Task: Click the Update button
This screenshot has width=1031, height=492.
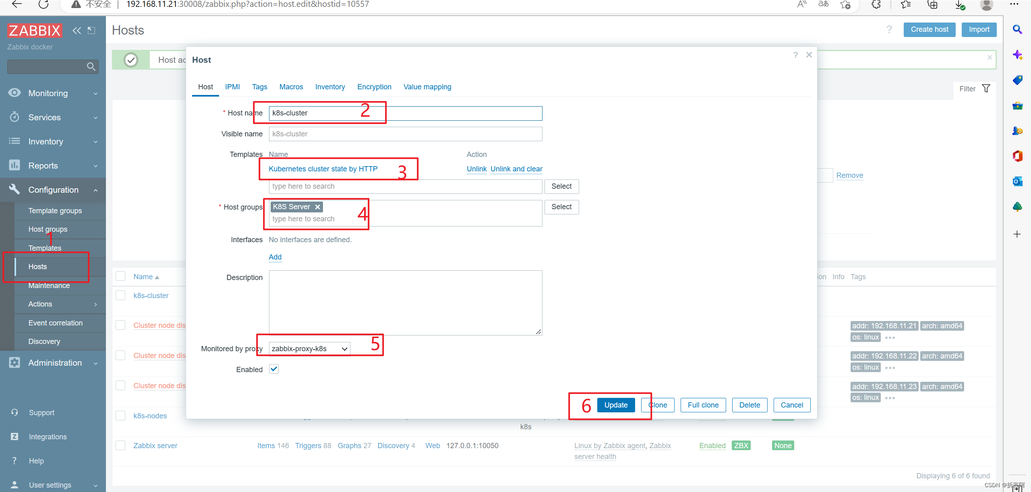Action: (x=616, y=405)
